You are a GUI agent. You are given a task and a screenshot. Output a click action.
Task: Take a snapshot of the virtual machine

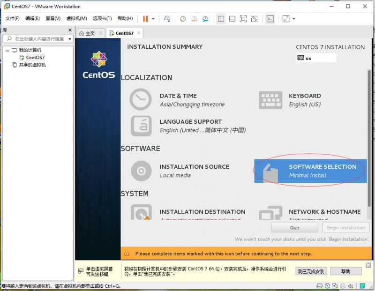pyautogui.click(x=183, y=19)
